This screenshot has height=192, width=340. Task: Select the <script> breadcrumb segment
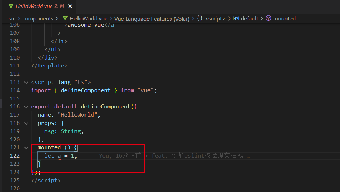click(215, 19)
